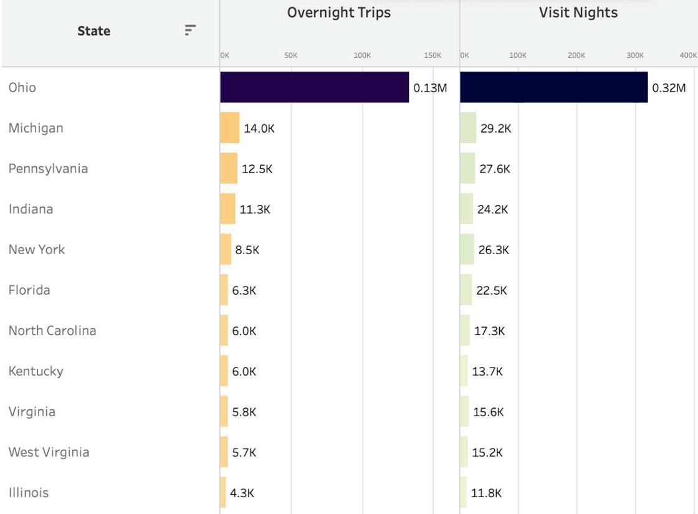Click the Overnight Trips column header
698x514 pixels.
tap(339, 13)
